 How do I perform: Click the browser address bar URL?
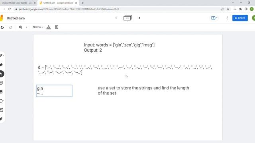click(69, 9)
